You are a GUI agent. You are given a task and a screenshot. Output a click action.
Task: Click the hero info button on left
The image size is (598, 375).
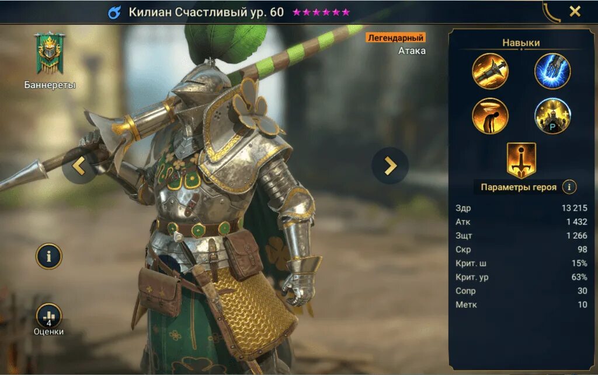(x=49, y=256)
